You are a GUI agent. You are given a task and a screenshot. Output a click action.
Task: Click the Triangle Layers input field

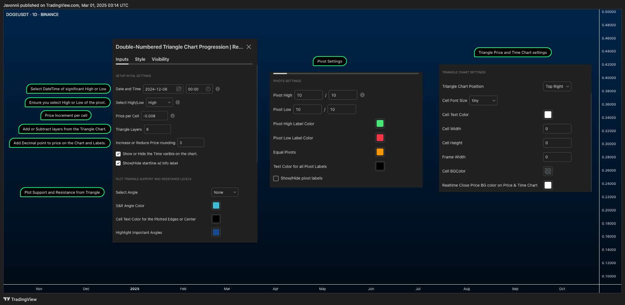[157, 129]
